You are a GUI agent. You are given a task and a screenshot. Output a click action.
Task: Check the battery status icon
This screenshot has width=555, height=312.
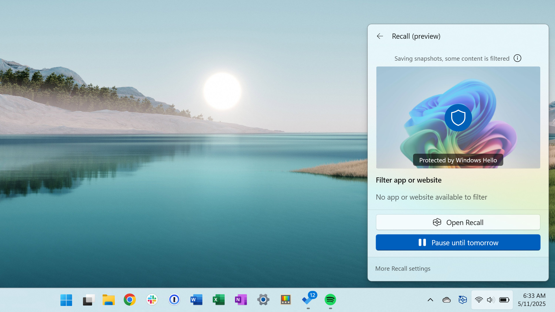tap(504, 300)
